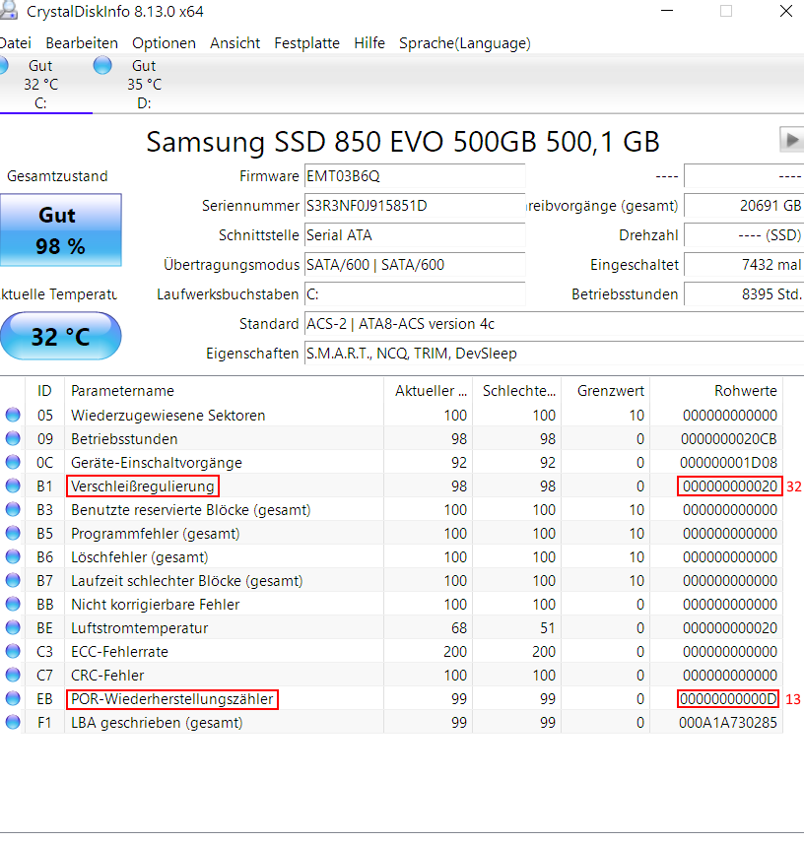Click the Eigenschaften field with S.M.A.R.T.
The width and height of the screenshot is (804, 842).
(x=554, y=354)
